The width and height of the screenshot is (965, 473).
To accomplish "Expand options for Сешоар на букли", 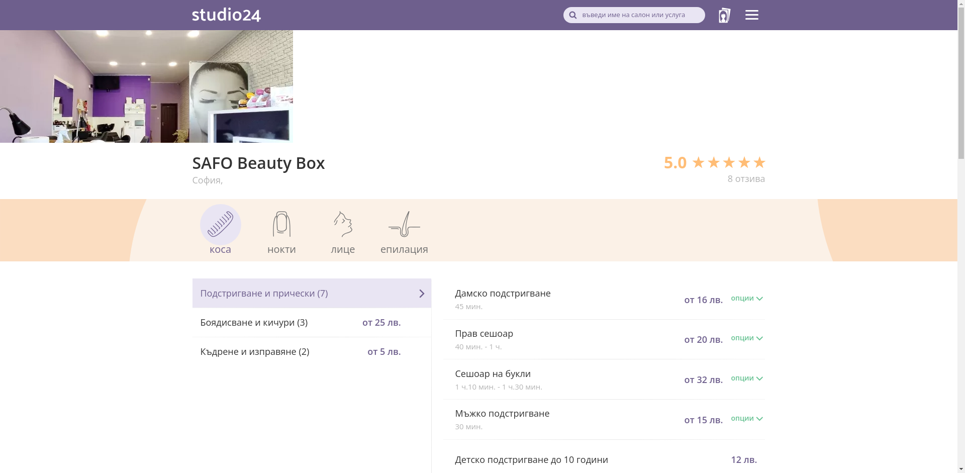I will coord(747,379).
